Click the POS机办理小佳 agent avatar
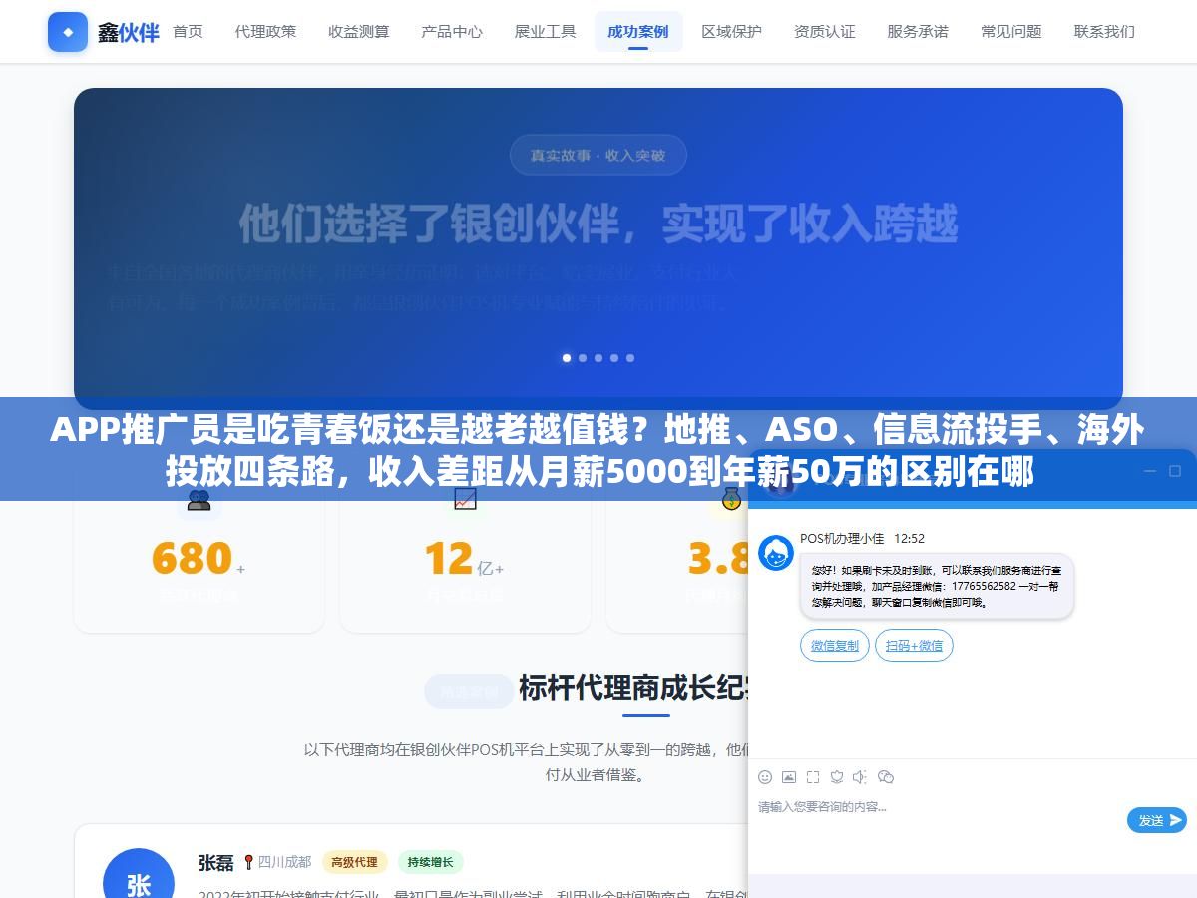The image size is (1197, 898). (x=776, y=553)
